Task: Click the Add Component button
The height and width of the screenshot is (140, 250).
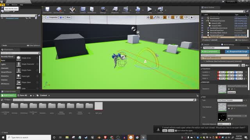Action: [210, 52]
